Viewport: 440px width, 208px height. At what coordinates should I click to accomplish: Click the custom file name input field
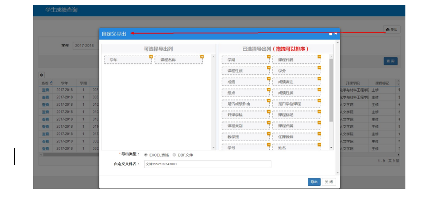[x=207, y=164]
